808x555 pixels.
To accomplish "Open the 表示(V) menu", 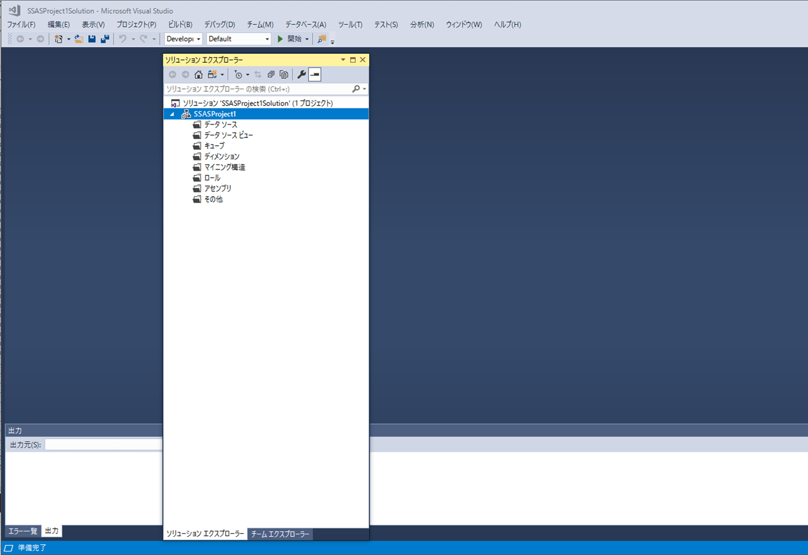I will pos(93,24).
